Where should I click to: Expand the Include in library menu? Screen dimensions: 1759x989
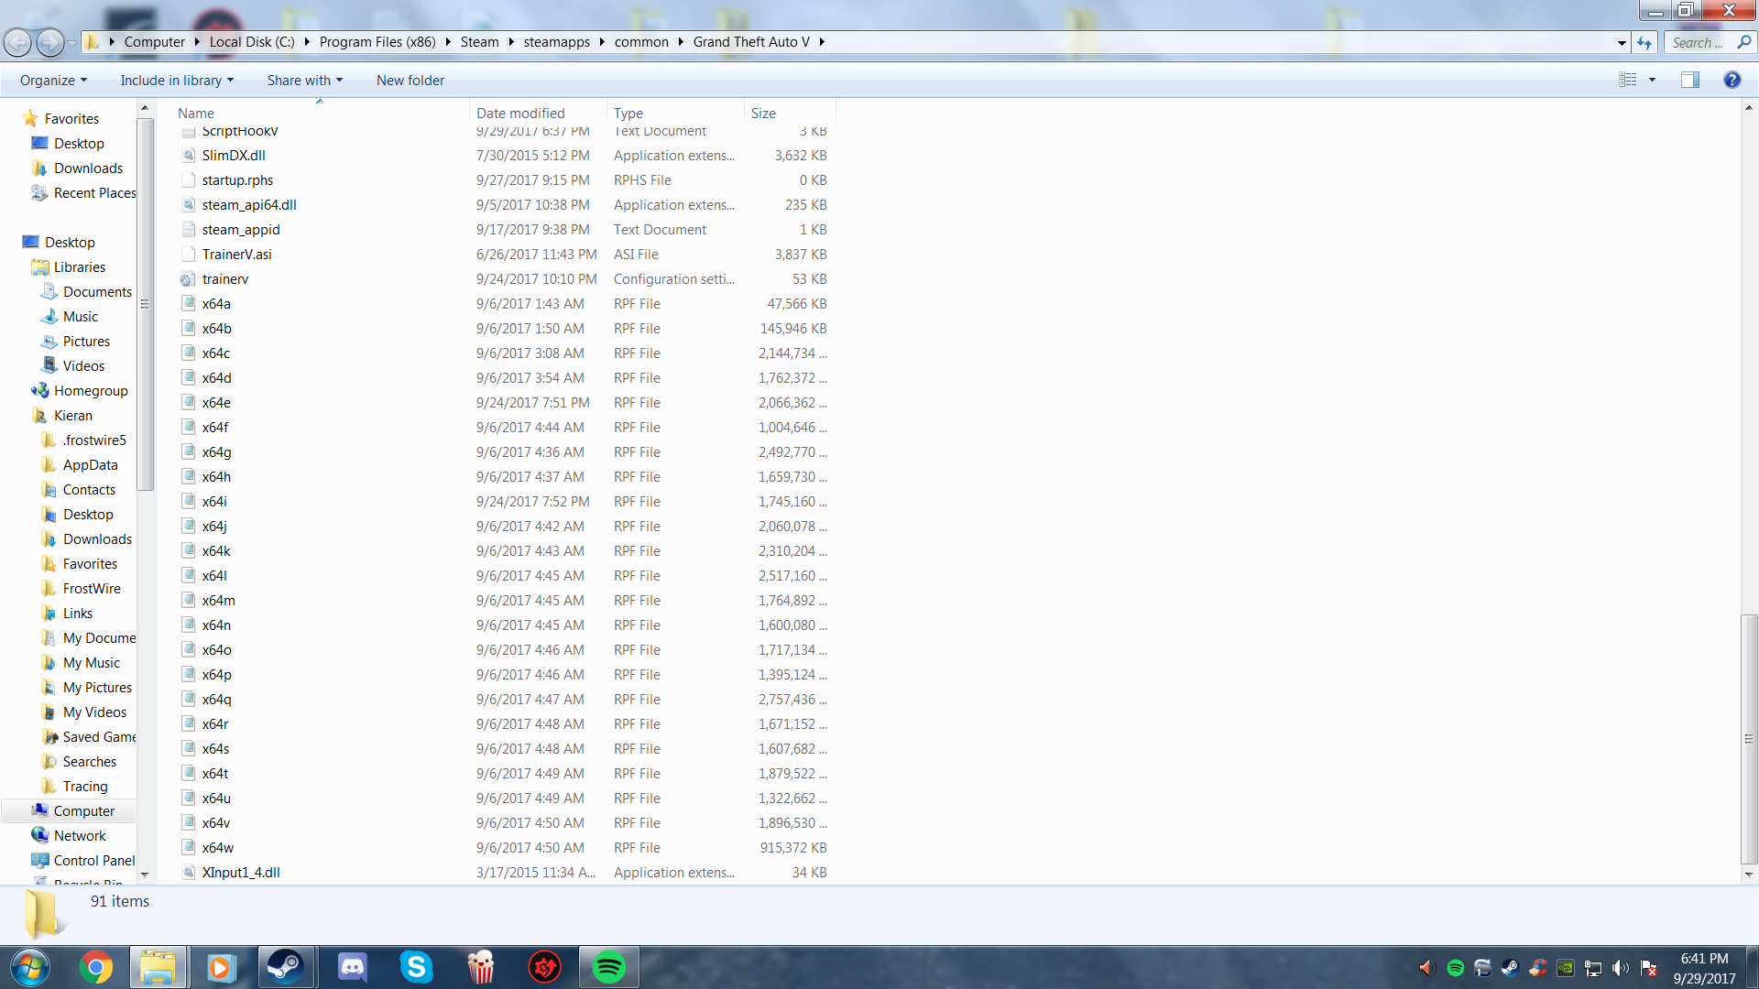[x=177, y=81]
